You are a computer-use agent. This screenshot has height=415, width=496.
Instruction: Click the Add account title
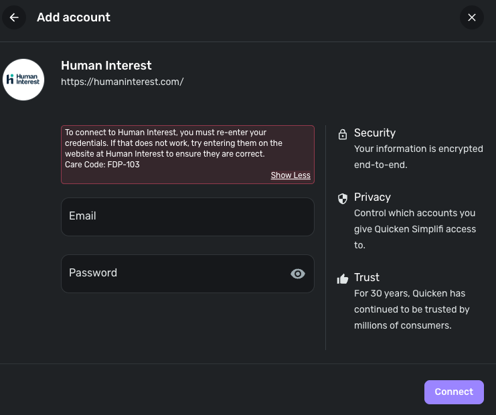point(74,17)
